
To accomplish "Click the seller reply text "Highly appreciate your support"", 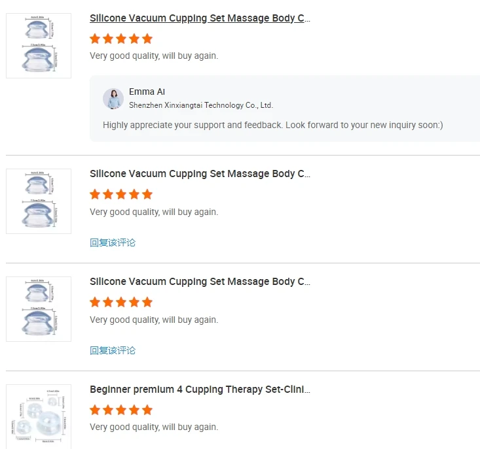I will (272, 125).
